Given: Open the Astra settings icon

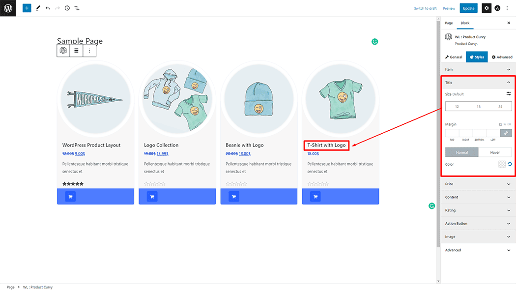Looking at the screenshot, I should 497,8.
